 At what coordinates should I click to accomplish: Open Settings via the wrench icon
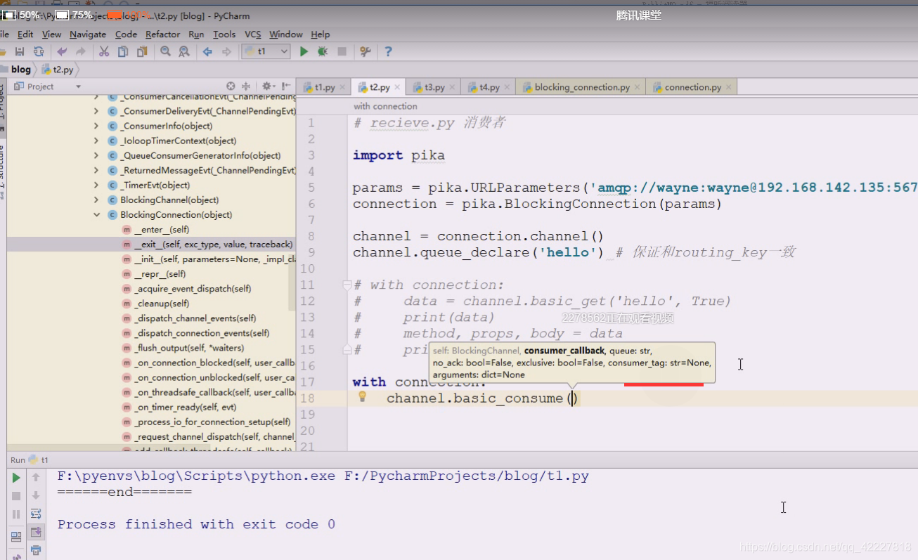tap(365, 51)
